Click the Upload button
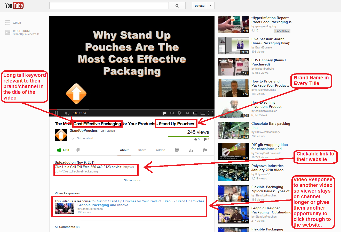 [x=200, y=6]
